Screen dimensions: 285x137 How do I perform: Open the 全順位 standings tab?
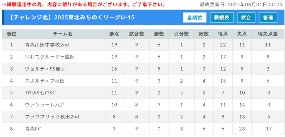click(x=195, y=18)
